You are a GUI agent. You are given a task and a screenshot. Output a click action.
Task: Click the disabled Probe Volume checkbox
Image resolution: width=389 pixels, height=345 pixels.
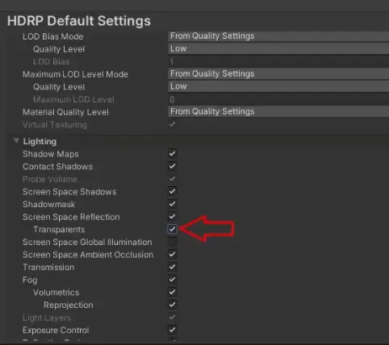click(172, 179)
